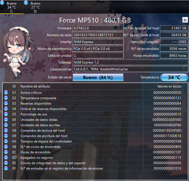Click the Firmware field ECFM22.6
The width and height of the screenshot is (189, 181).
click(98, 28)
